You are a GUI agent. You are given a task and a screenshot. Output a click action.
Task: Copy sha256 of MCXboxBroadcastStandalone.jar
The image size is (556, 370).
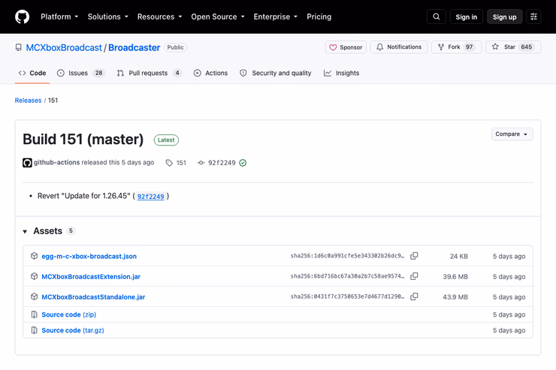[x=414, y=296]
